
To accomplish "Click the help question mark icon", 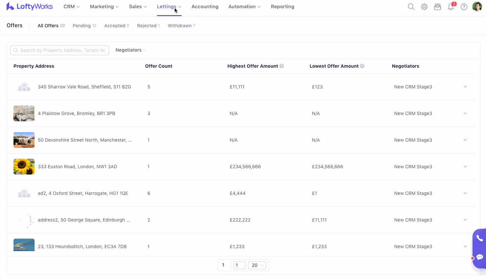I will (464, 7).
